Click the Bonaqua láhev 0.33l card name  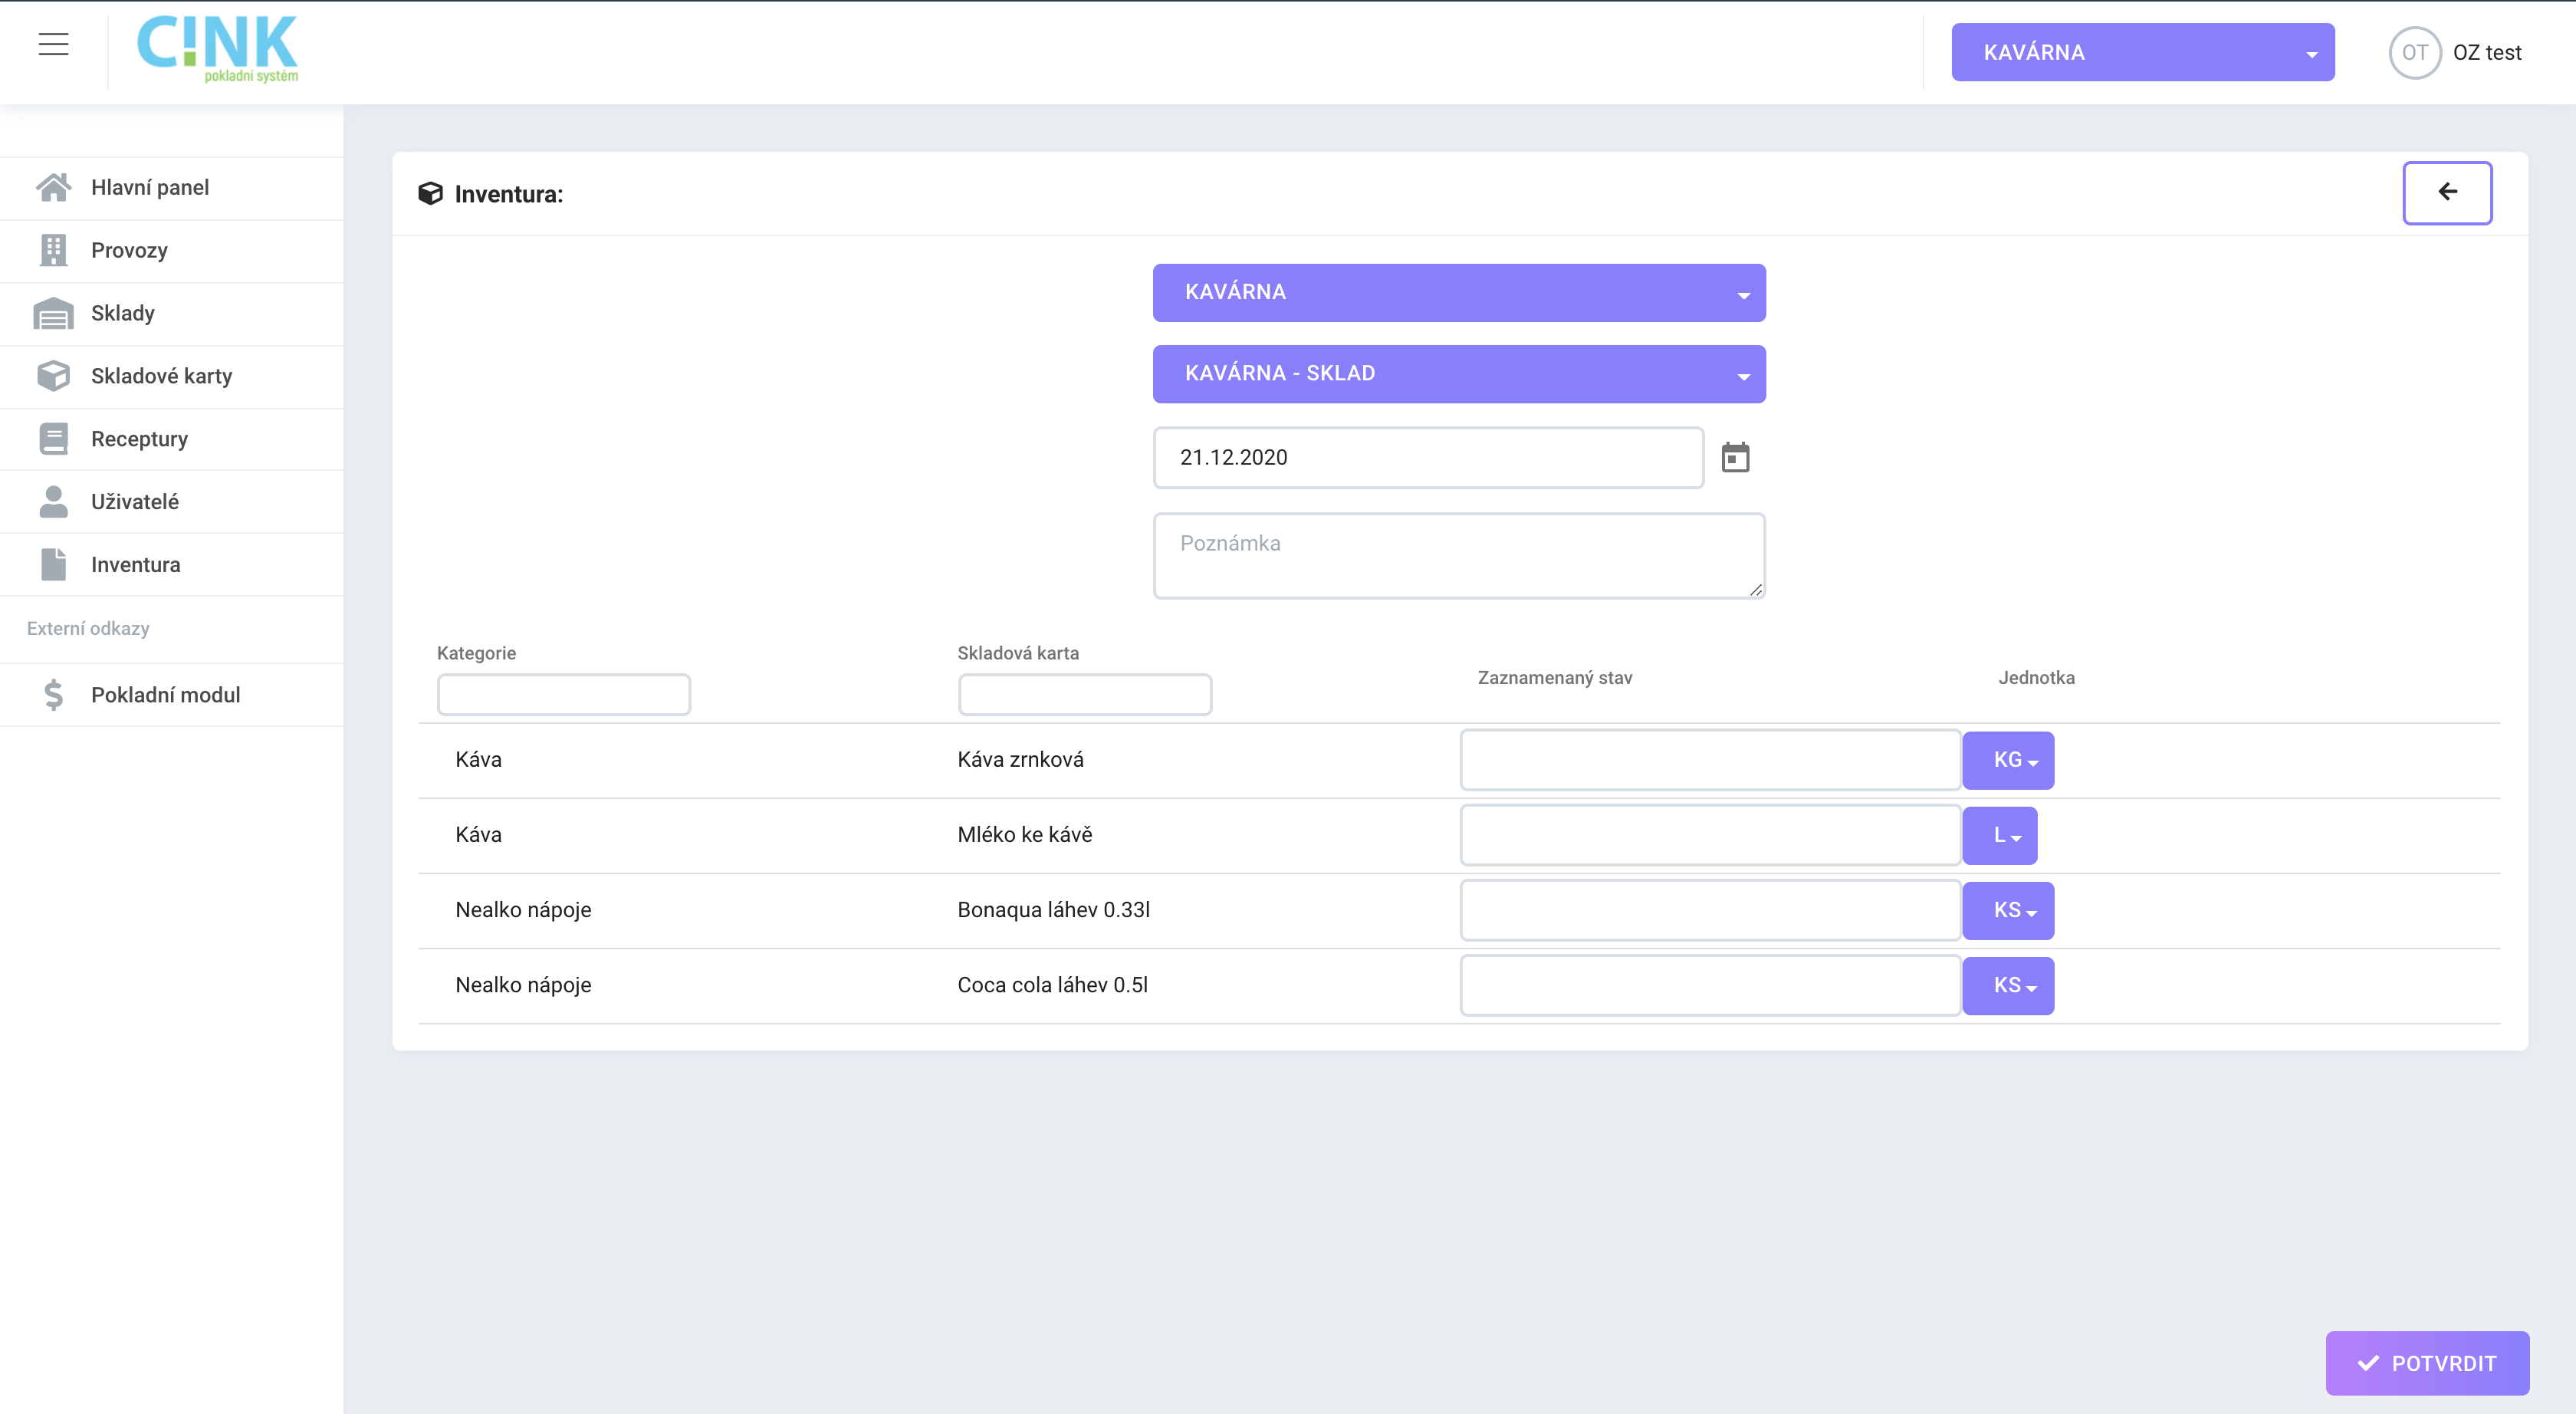pos(1053,910)
